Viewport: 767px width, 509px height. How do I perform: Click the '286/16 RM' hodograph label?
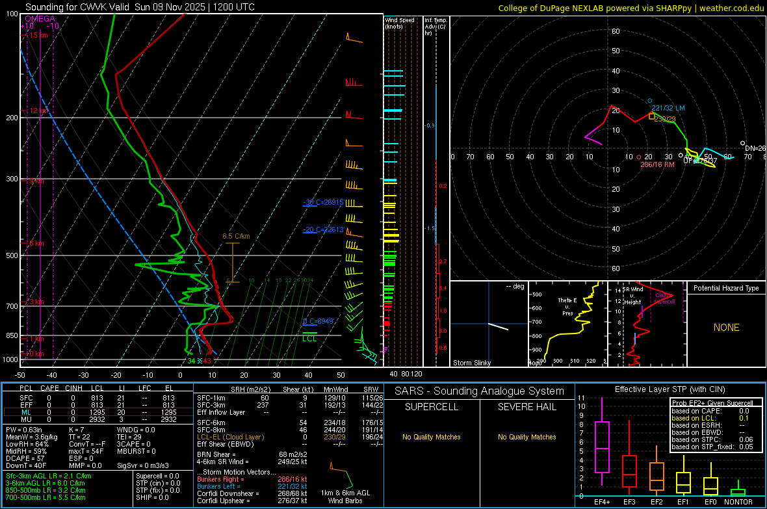[x=657, y=164]
